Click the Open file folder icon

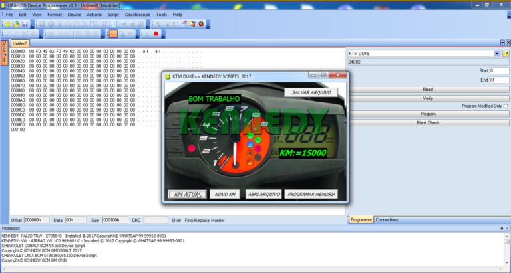point(16,24)
